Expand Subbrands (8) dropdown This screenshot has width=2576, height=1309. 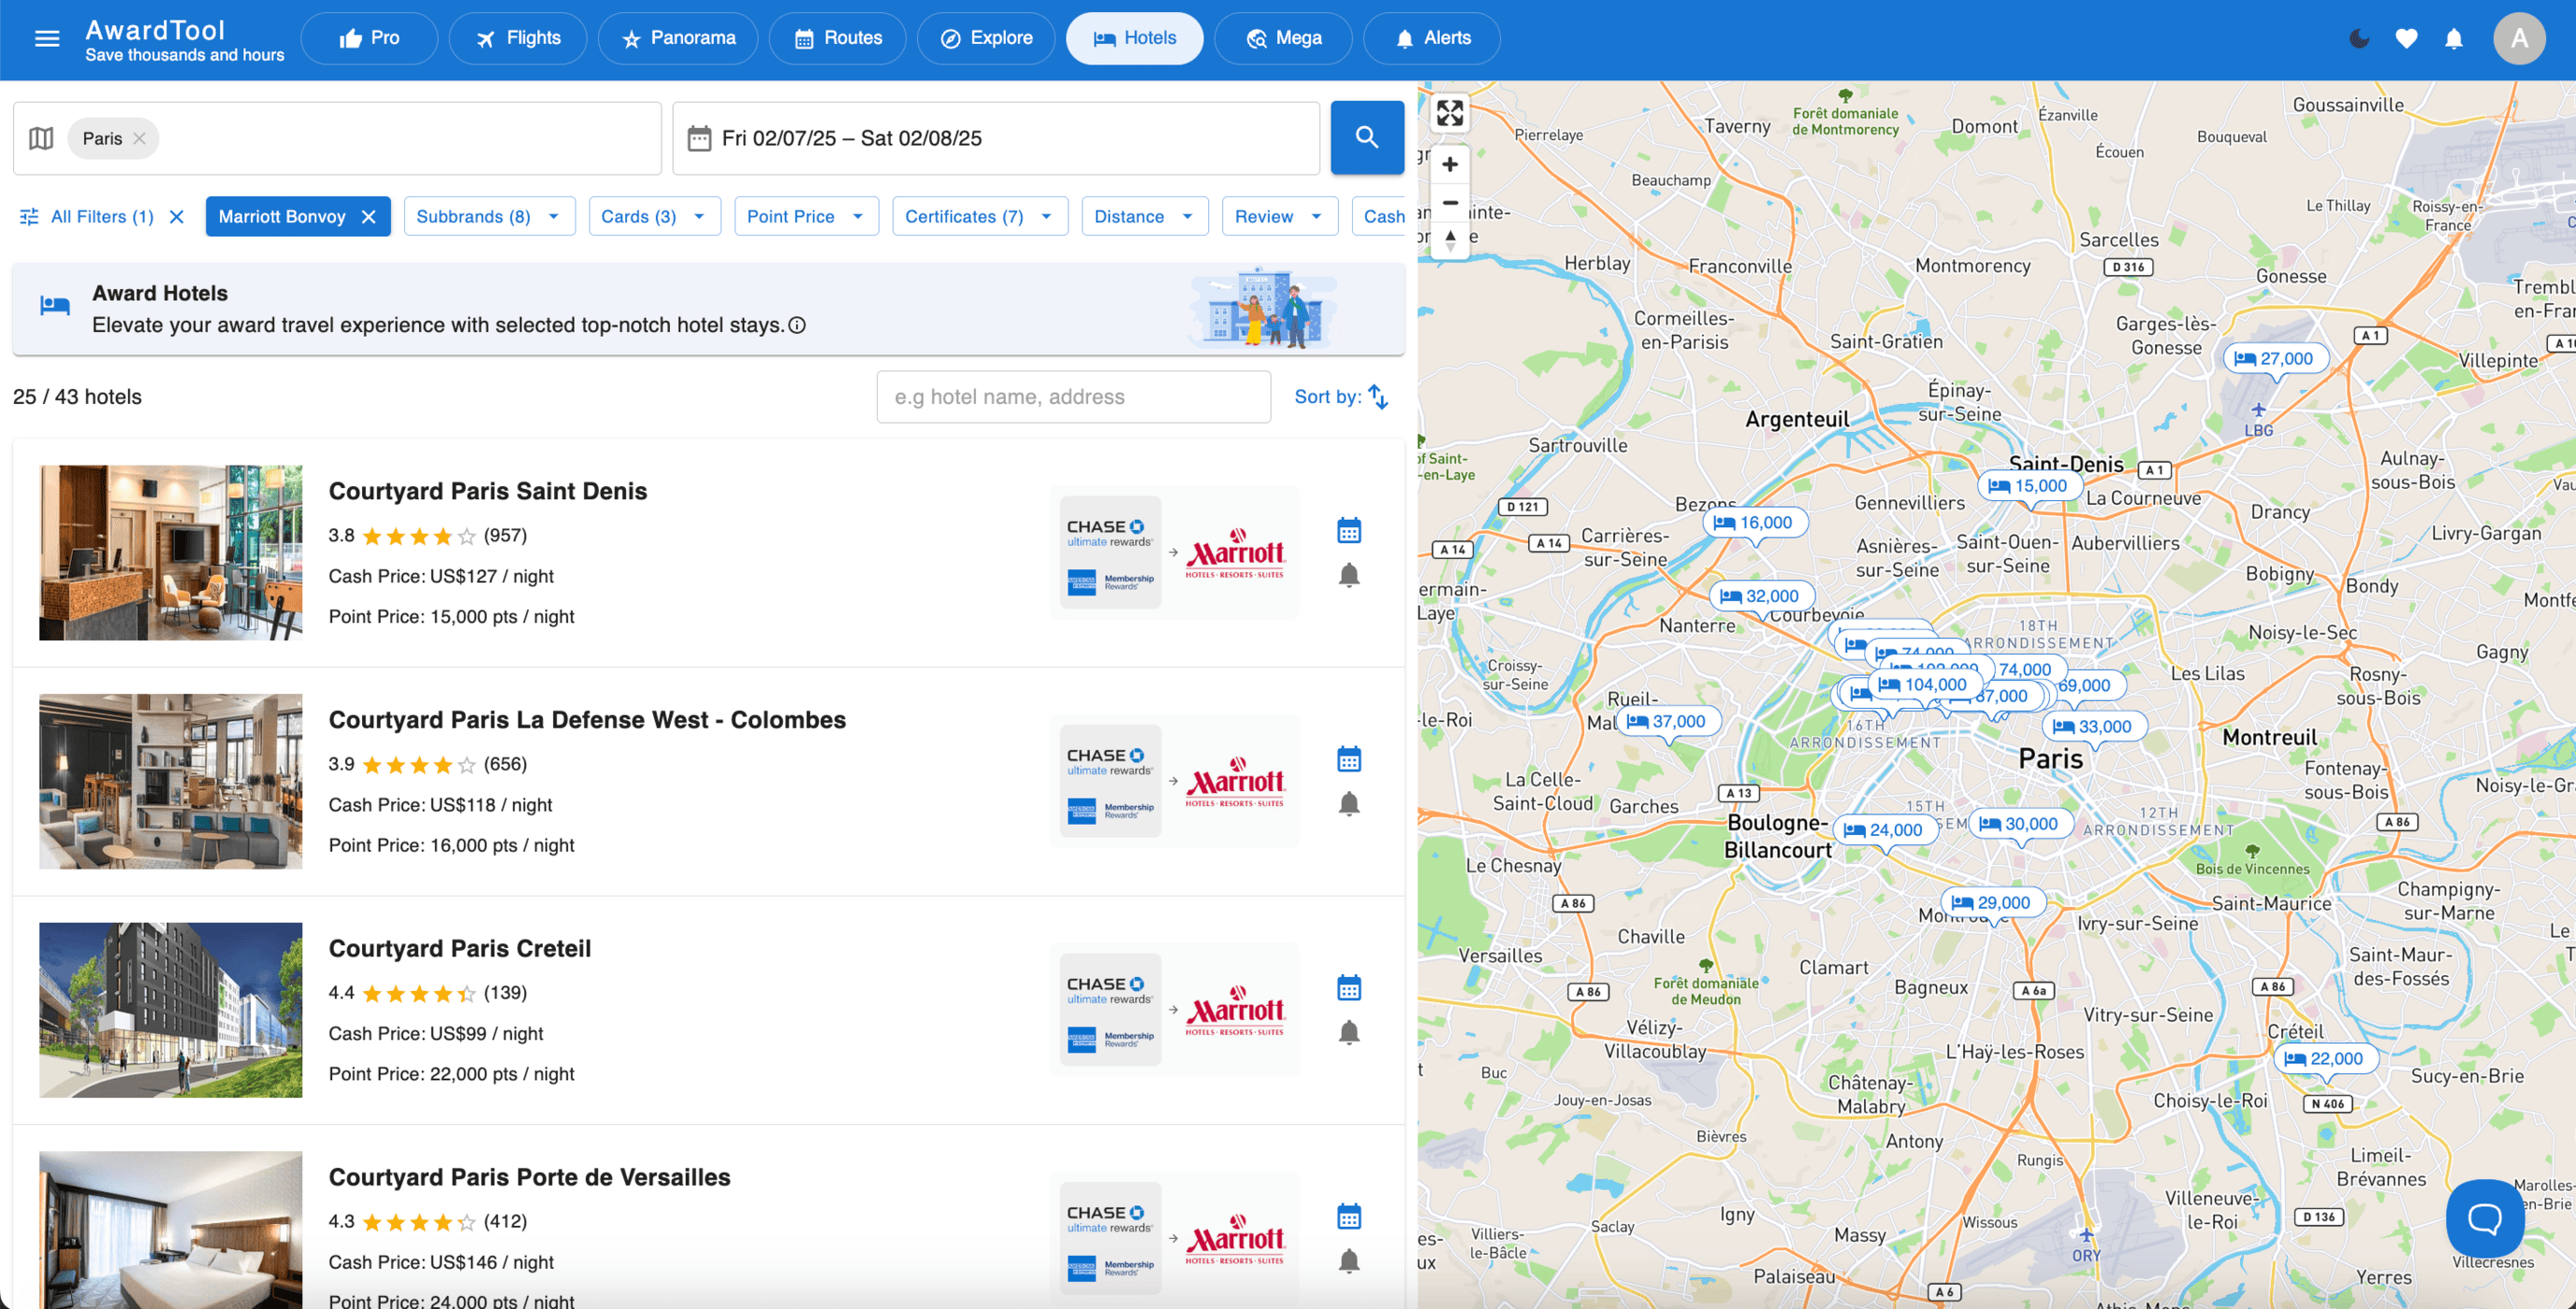[489, 216]
